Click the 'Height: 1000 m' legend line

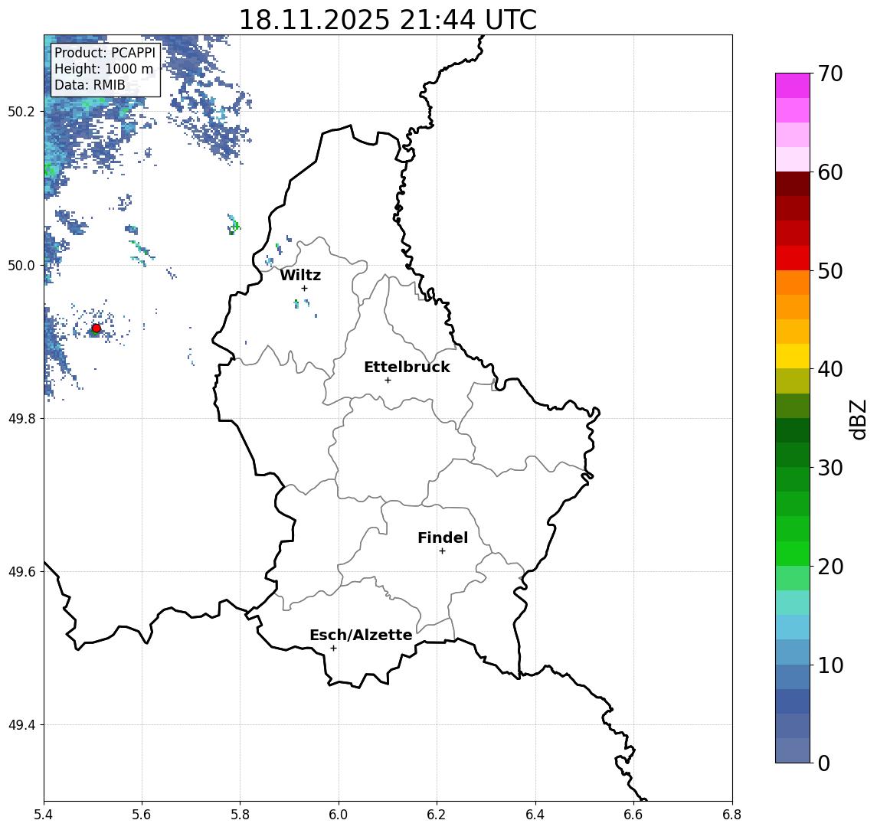[x=103, y=69]
